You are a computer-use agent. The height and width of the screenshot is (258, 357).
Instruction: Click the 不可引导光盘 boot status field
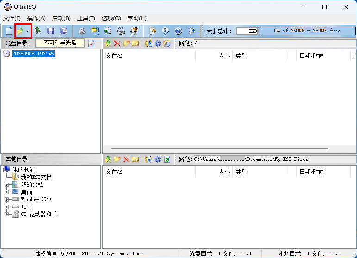[x=60, y=43]
